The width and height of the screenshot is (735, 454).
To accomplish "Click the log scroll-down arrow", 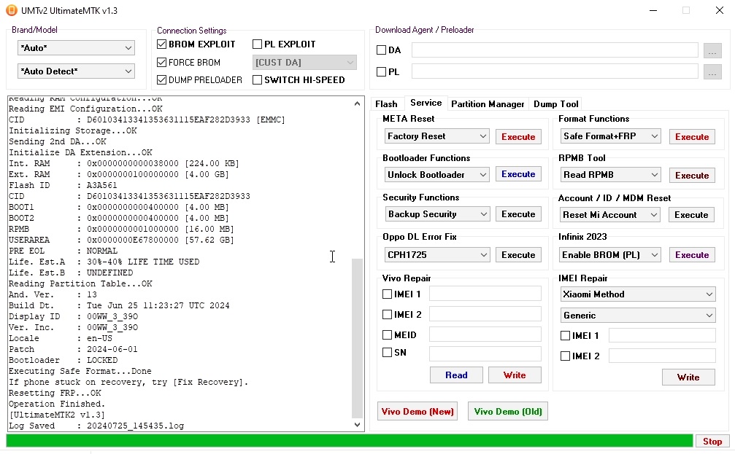I will [357, 425].
